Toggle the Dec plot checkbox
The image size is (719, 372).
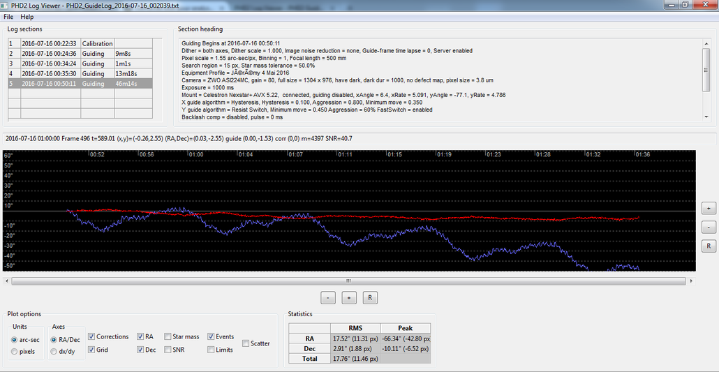[147, 350]
